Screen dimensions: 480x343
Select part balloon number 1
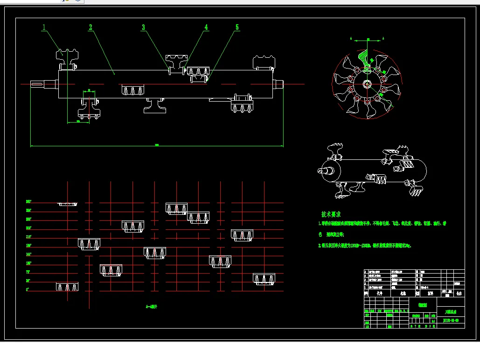point(44,27)
